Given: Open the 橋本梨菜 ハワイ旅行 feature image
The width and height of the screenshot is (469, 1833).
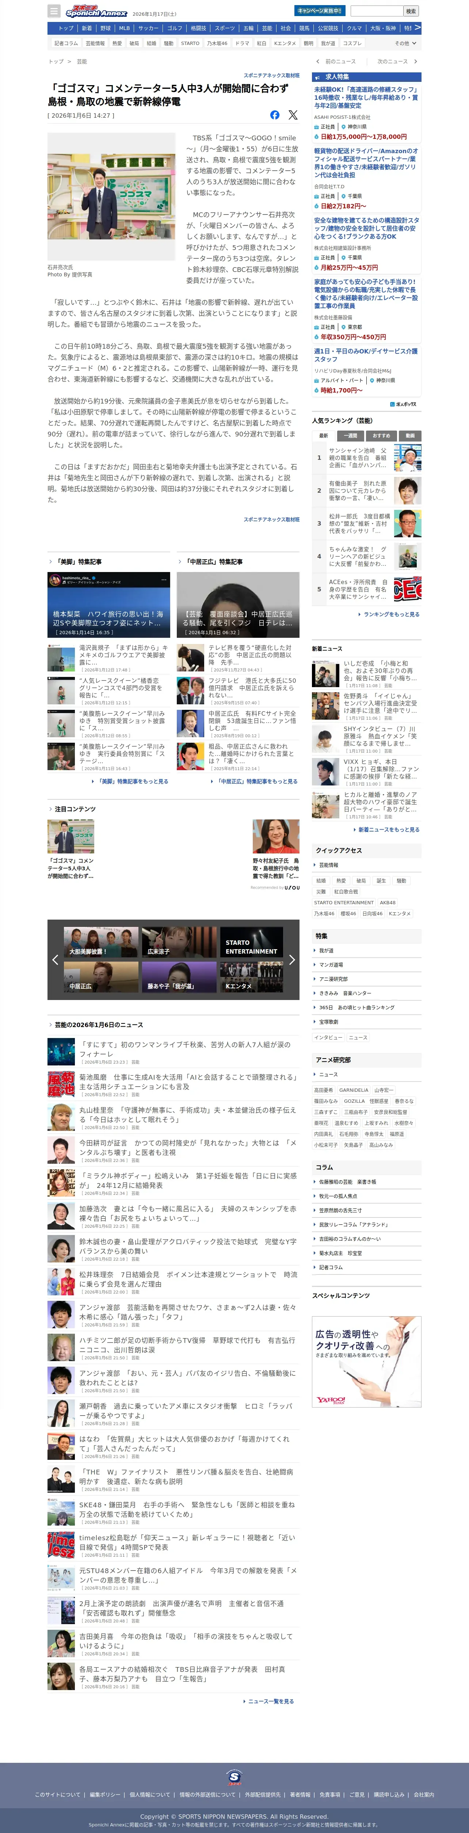Looking at the screenshot, I should (109, 605).
